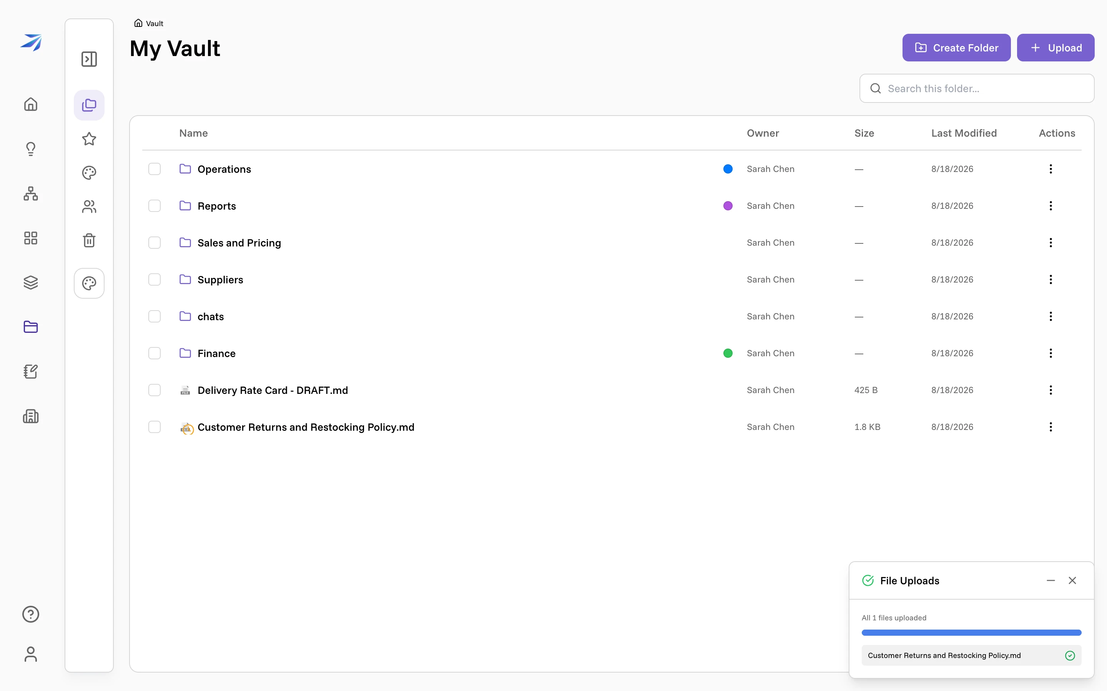Open the grid dashboard icon

tap(31, 238)
